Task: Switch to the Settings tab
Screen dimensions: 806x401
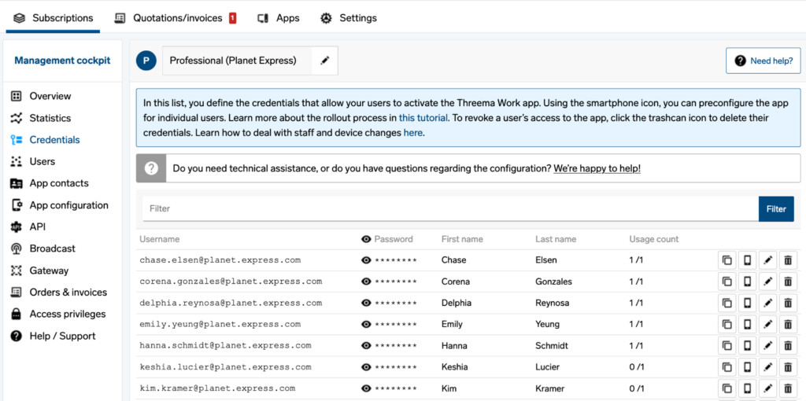Action: tap(348, 18)
